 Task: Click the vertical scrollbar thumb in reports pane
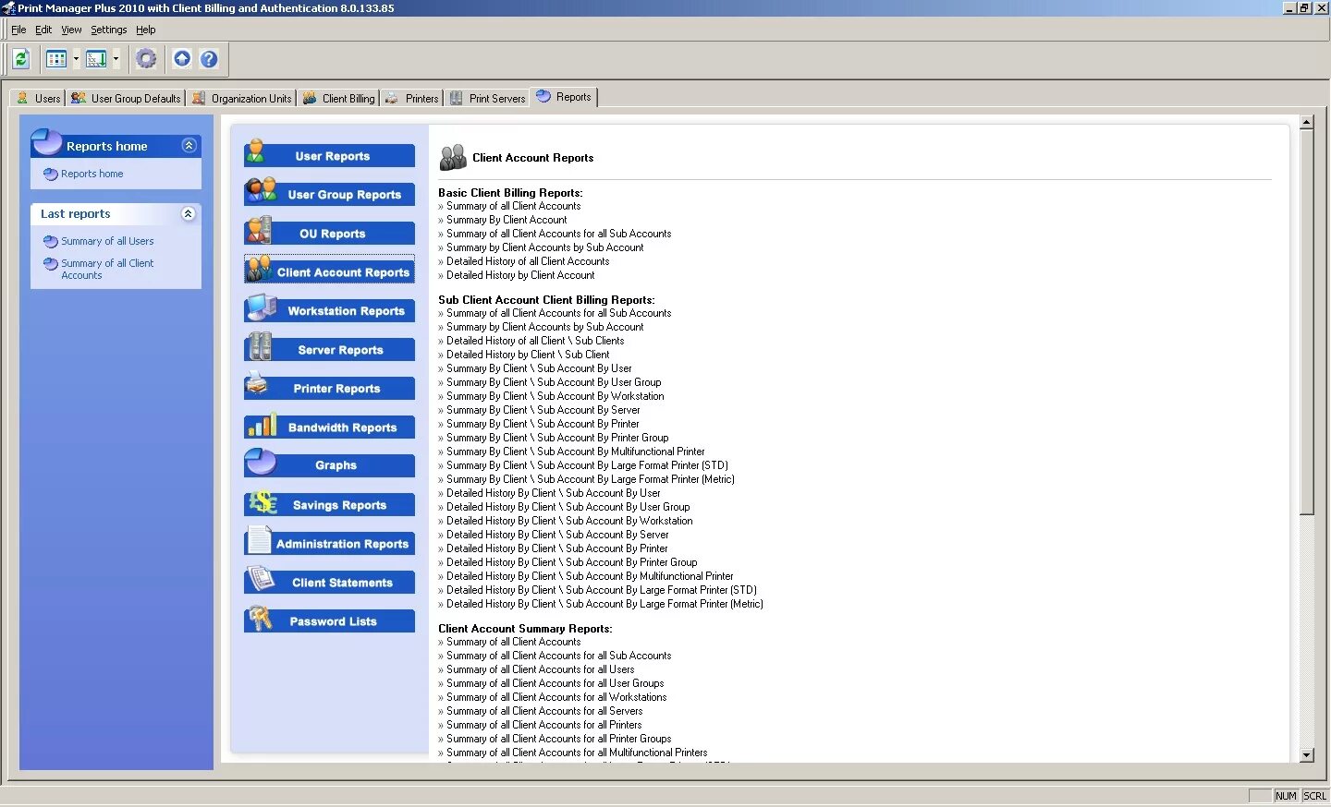pos(1306,322)
